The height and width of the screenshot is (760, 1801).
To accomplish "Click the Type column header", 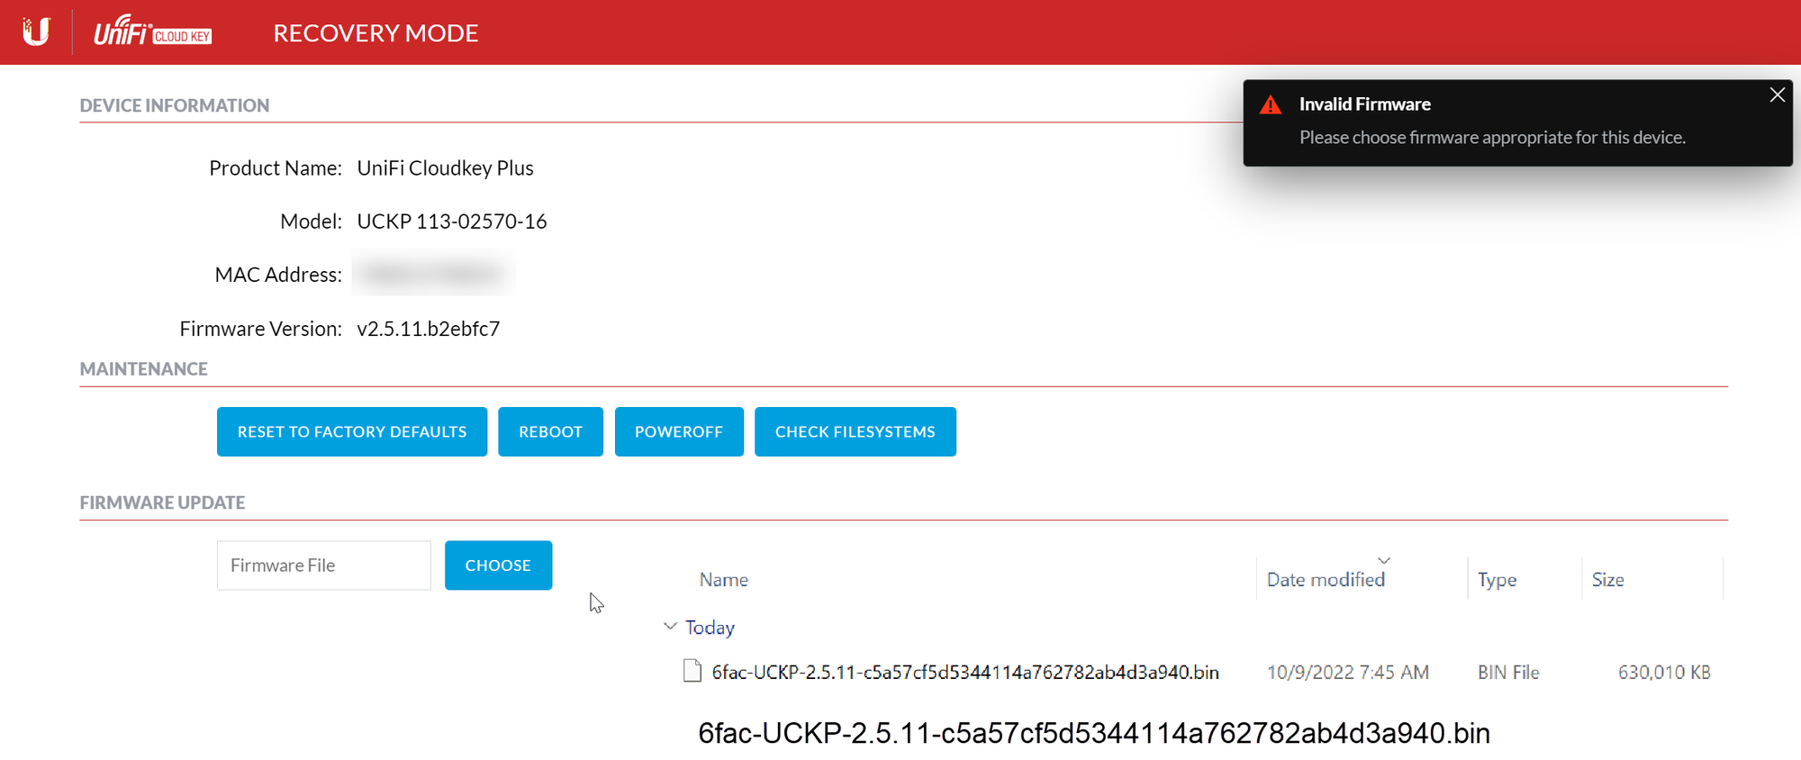I will [x=1497, y=580].
